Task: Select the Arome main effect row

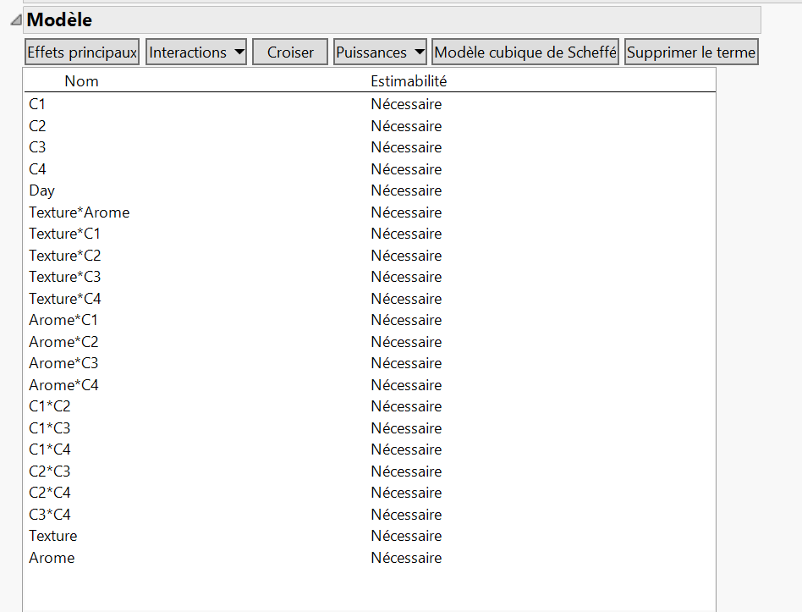Action: (x=51, y=558)
